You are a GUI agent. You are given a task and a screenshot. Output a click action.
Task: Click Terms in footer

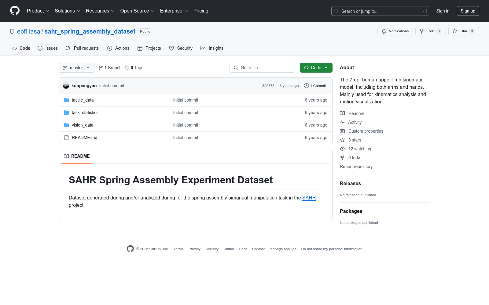tap(178, 249)
